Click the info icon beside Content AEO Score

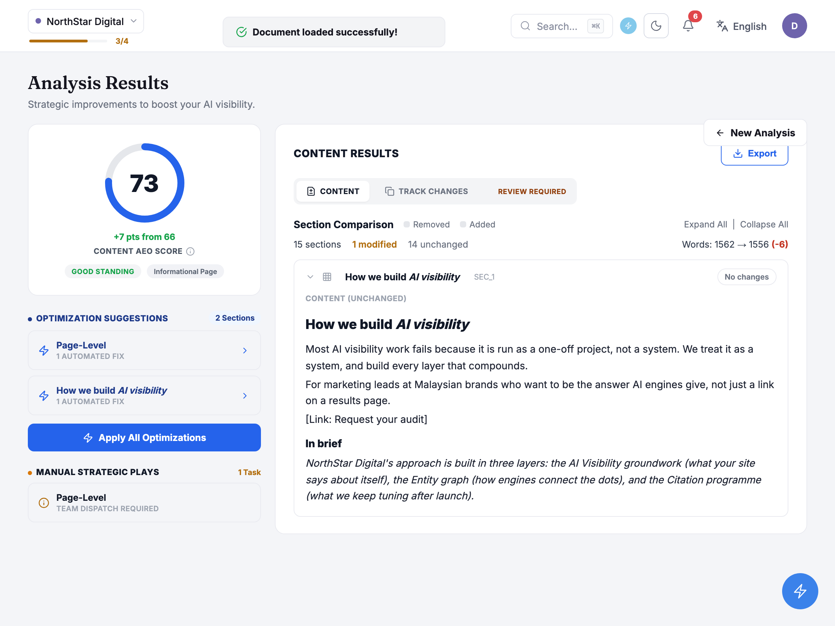[191, 251]
